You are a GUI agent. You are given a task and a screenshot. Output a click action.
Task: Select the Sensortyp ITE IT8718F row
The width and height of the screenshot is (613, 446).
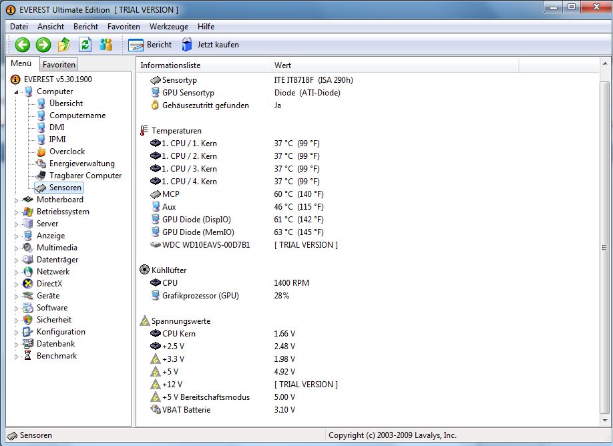coord(252,80)
